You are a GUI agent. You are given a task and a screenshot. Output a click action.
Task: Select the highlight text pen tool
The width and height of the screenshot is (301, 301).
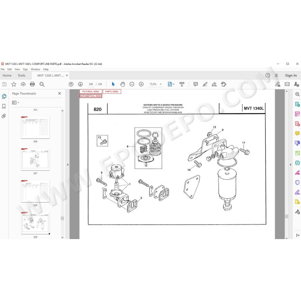click(x=205, y=84)
